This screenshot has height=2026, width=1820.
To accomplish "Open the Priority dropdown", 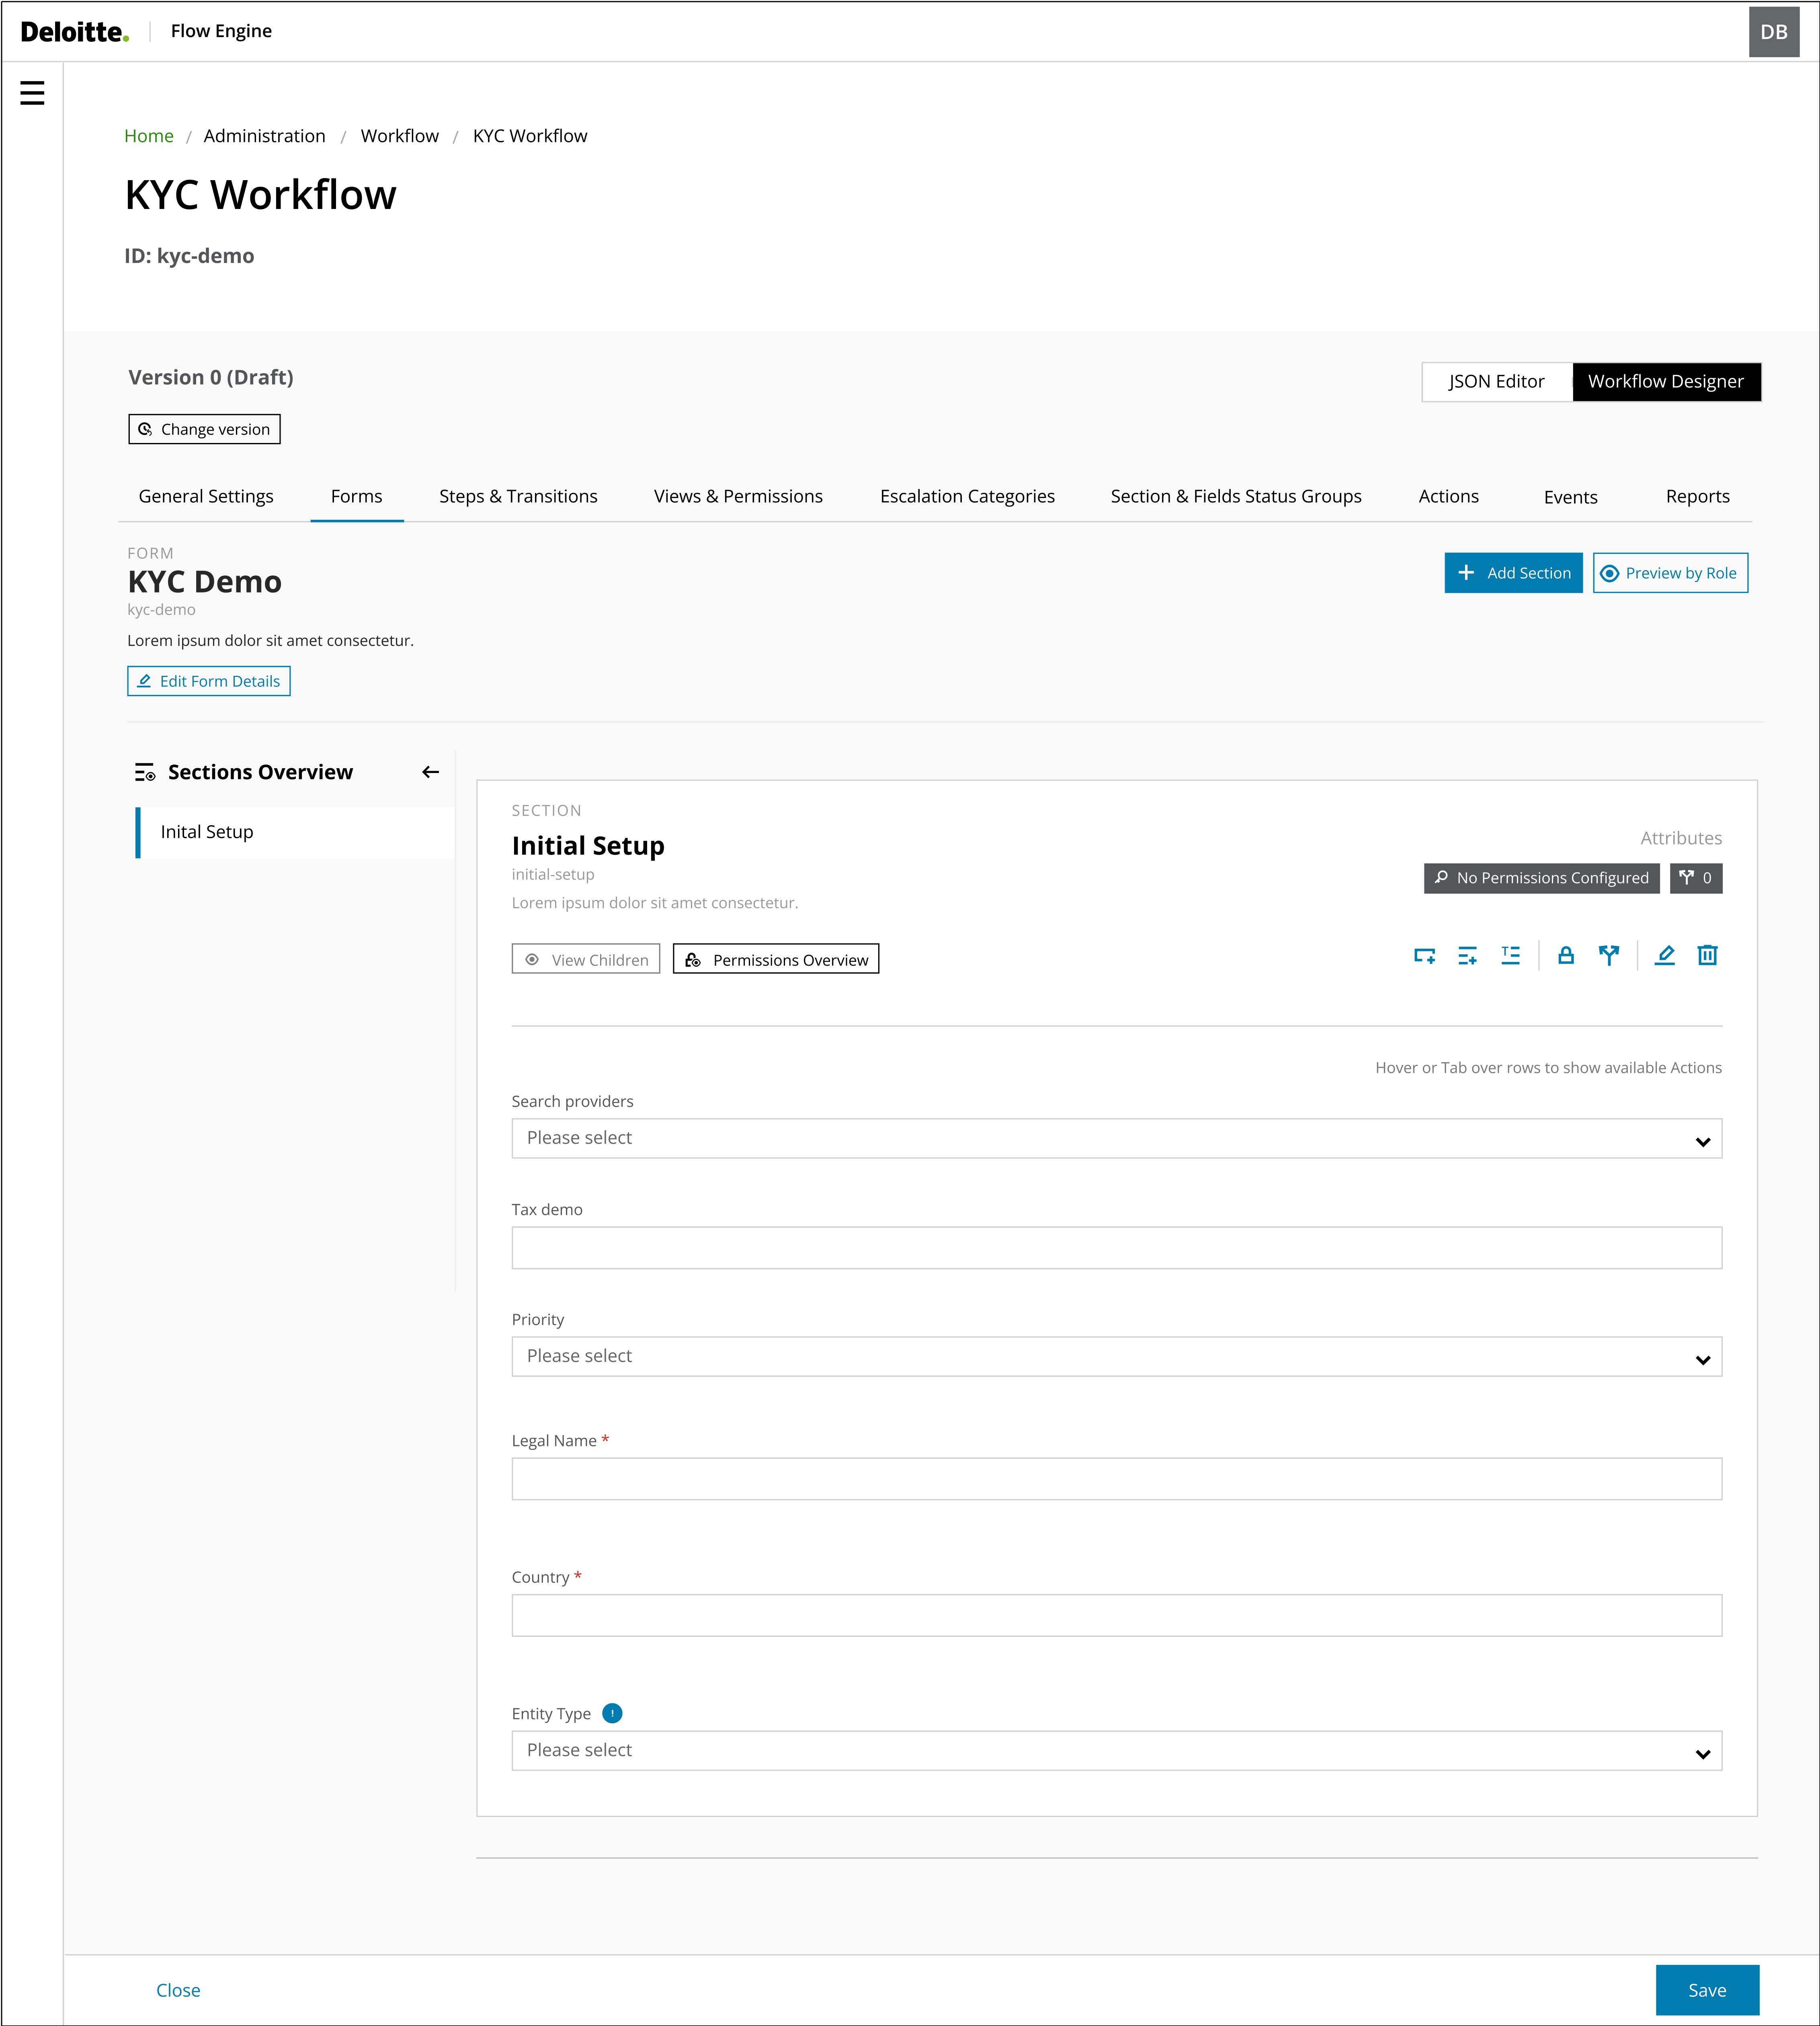I will point(1116,1356).
